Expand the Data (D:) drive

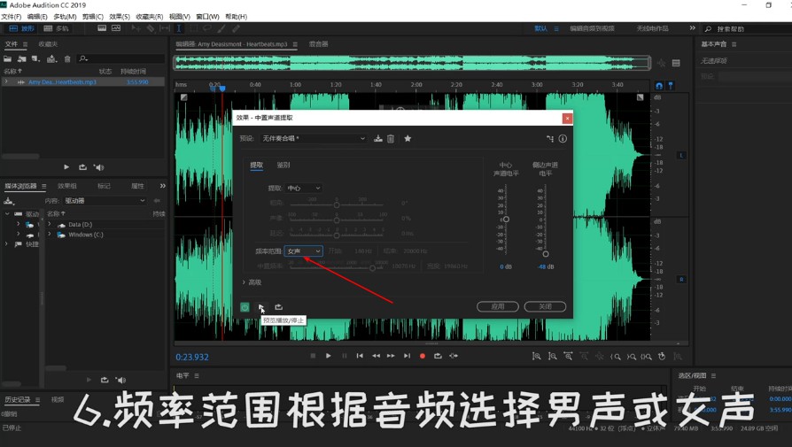(50, 224)
